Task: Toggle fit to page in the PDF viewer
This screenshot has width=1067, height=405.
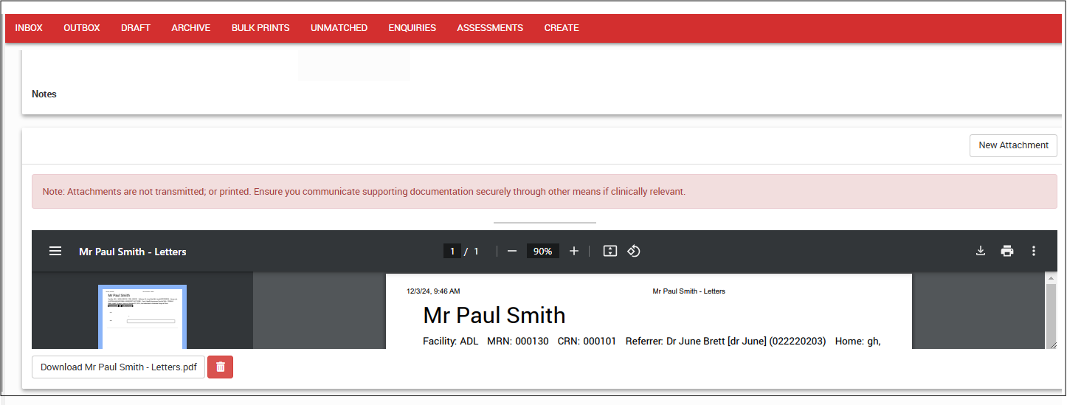Action: point(610,251)
